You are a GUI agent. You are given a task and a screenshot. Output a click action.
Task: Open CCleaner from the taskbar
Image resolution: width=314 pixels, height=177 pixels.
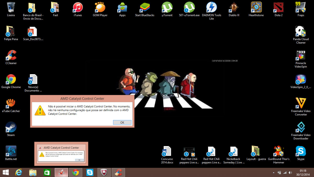coord(118,172)
